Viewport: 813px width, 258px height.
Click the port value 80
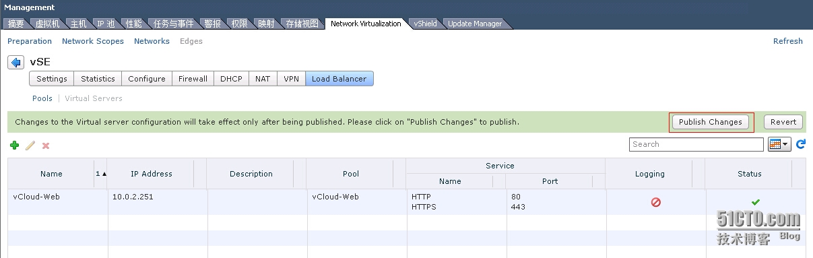coord(516,197)
